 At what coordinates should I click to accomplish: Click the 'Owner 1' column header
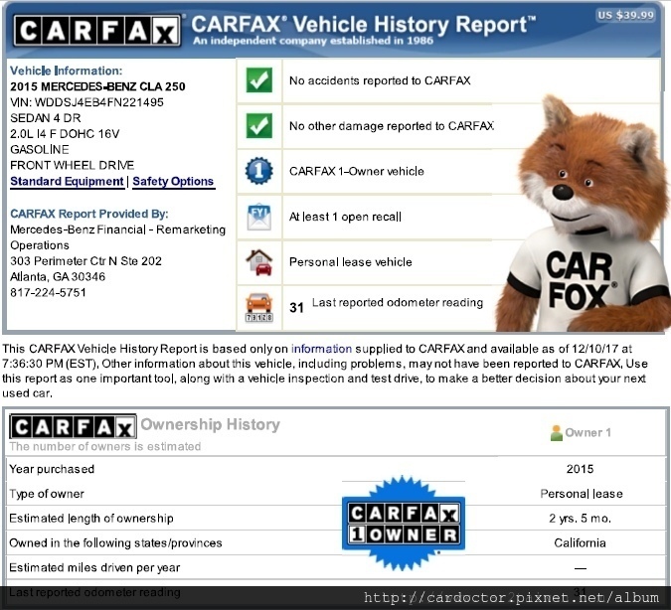587,432
